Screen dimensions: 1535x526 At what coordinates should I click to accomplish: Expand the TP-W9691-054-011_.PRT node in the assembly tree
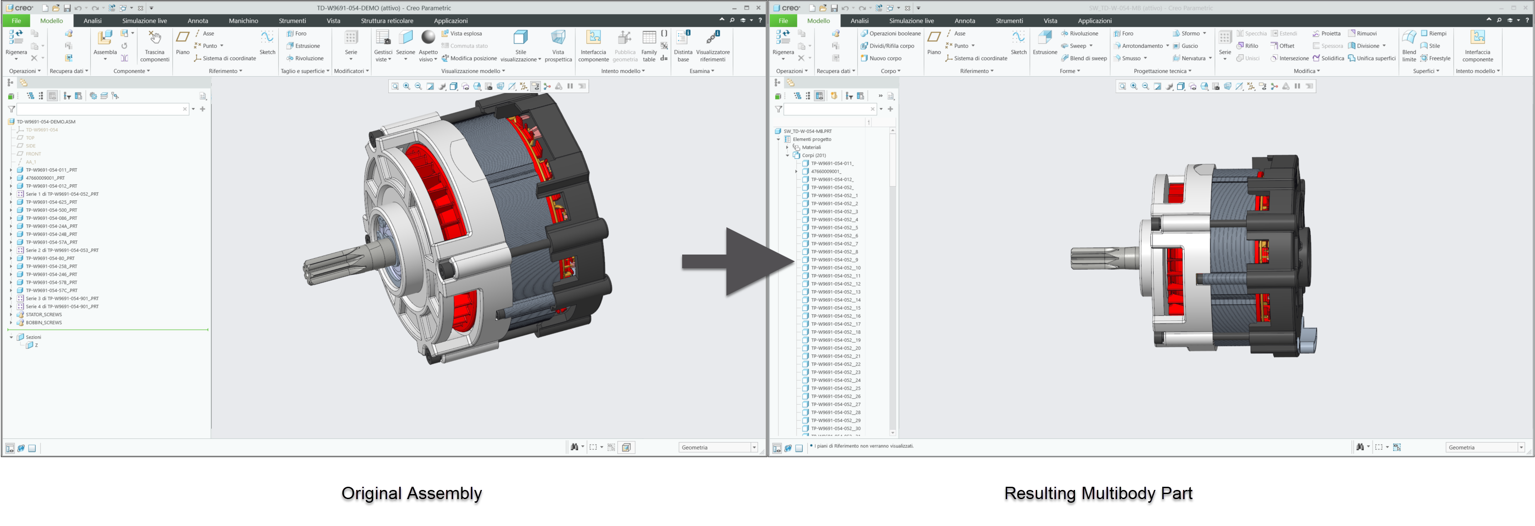coord(11,170)
